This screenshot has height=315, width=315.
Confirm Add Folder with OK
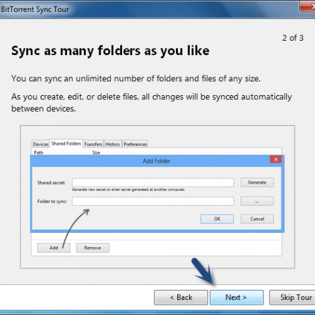coord(217,219)
